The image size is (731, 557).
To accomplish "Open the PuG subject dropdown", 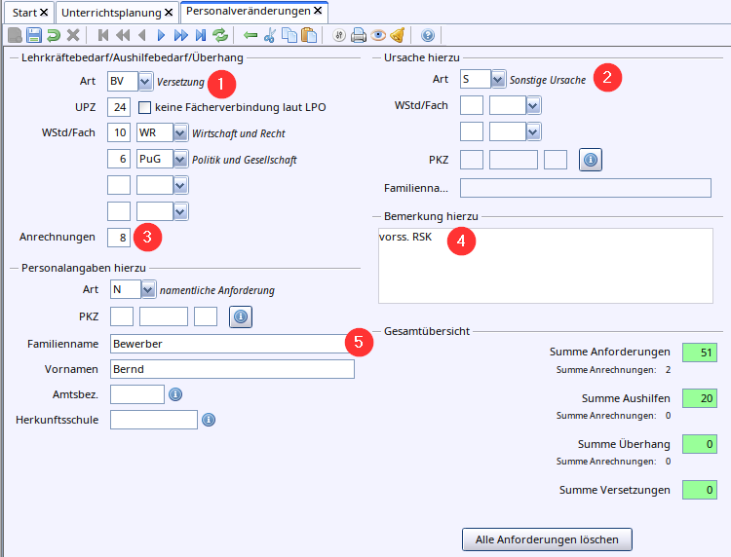I will 180,160.
